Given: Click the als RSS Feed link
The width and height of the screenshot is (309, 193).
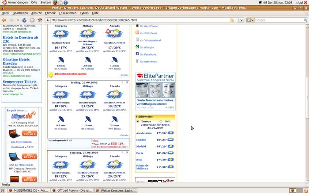Looking at the screenshot, I should tap(148, 33).
